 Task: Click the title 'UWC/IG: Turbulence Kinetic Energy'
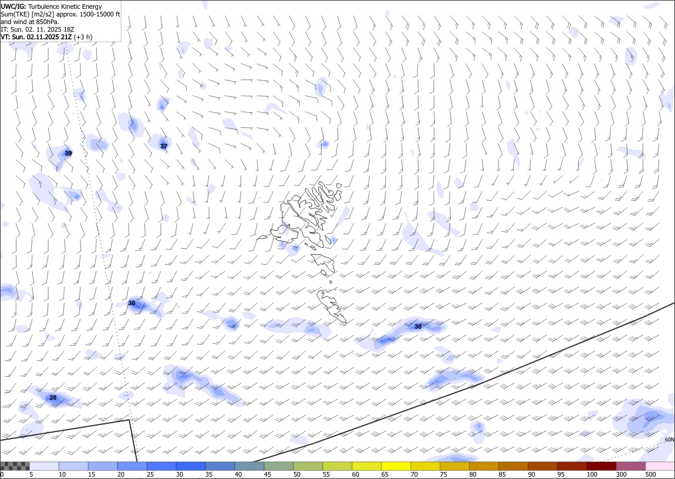pos(51,6)
